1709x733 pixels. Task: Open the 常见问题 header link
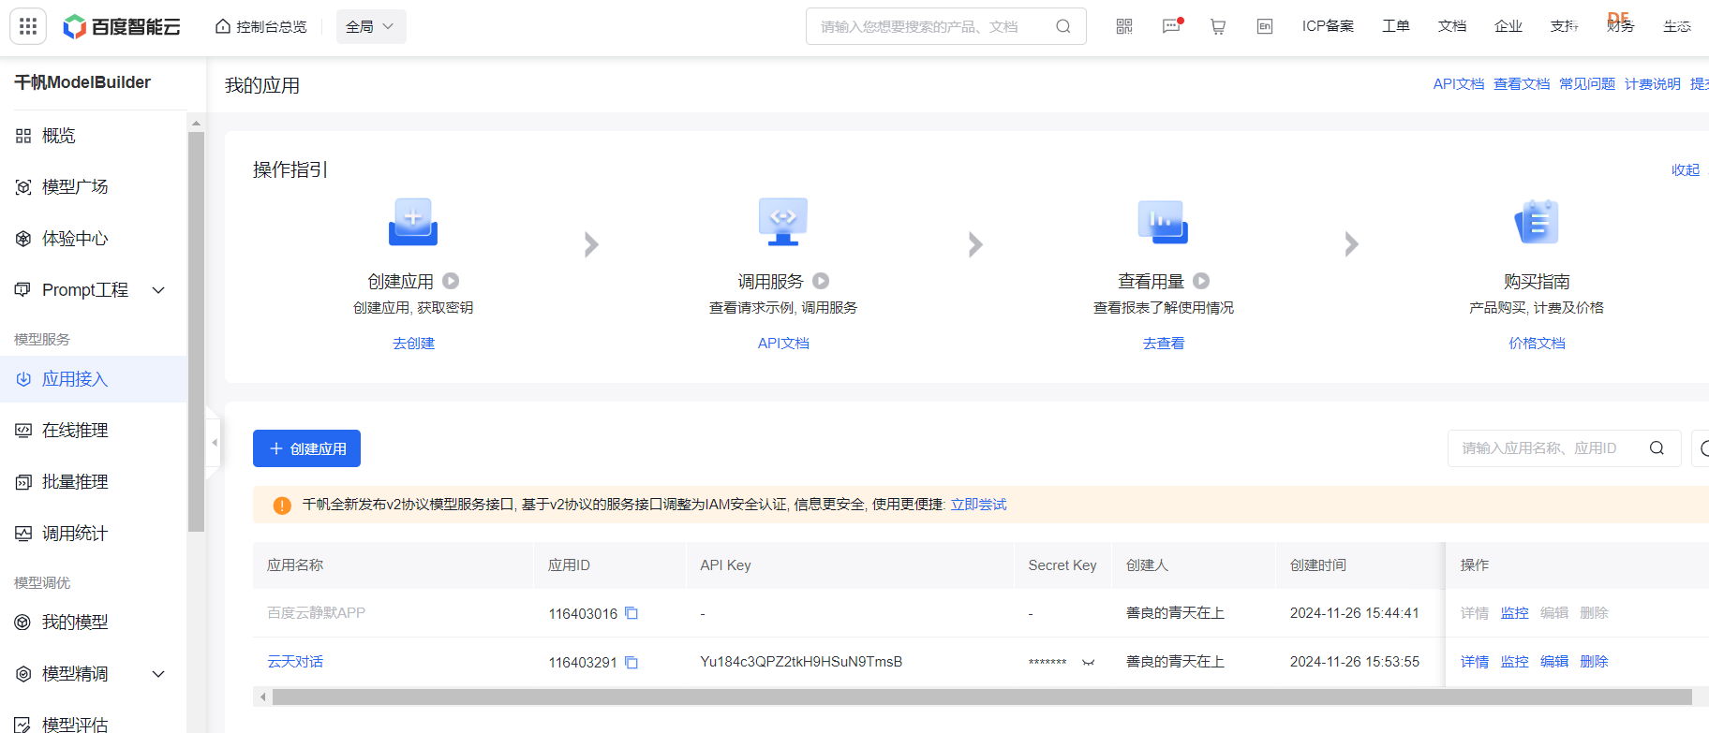click(x=1587, y=84)
